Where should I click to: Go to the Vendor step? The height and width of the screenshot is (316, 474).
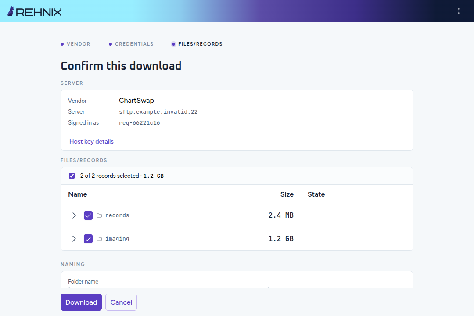click(x=75, y=44)
